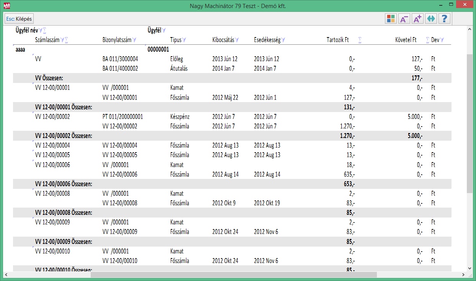476x281 pixels.
Task: Open the color scheme squares icon
Action: [x=391, y=19]
